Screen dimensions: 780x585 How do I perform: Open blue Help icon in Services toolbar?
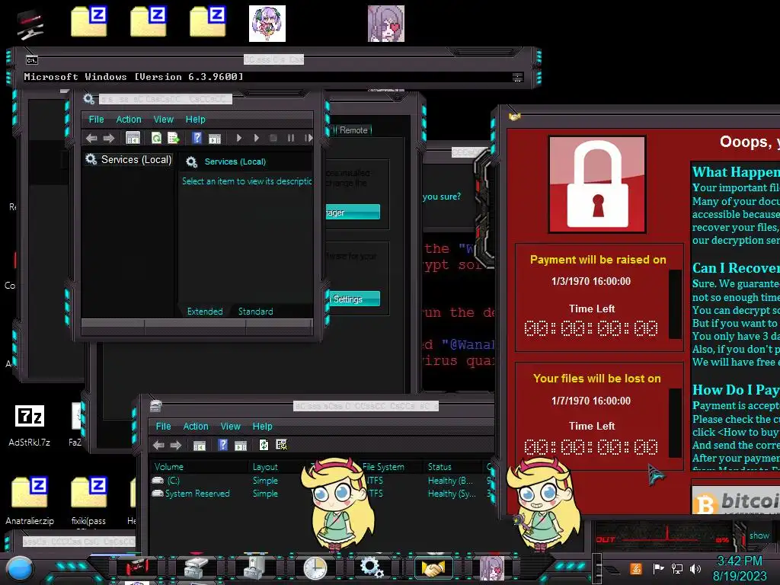[x=197, y=139]
